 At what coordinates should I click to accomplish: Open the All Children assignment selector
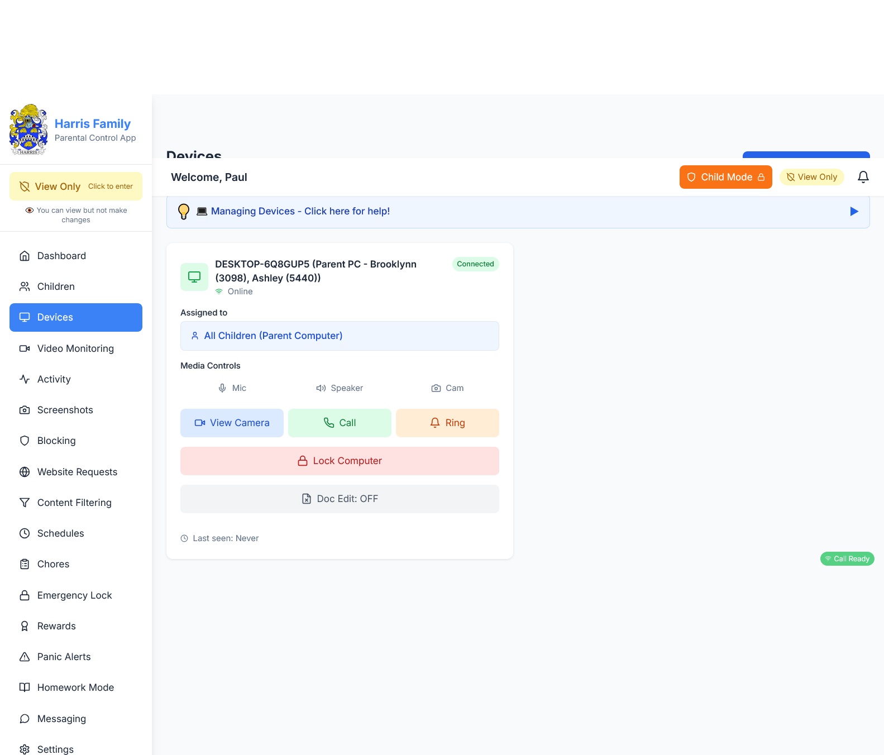(x=340, y=336)
